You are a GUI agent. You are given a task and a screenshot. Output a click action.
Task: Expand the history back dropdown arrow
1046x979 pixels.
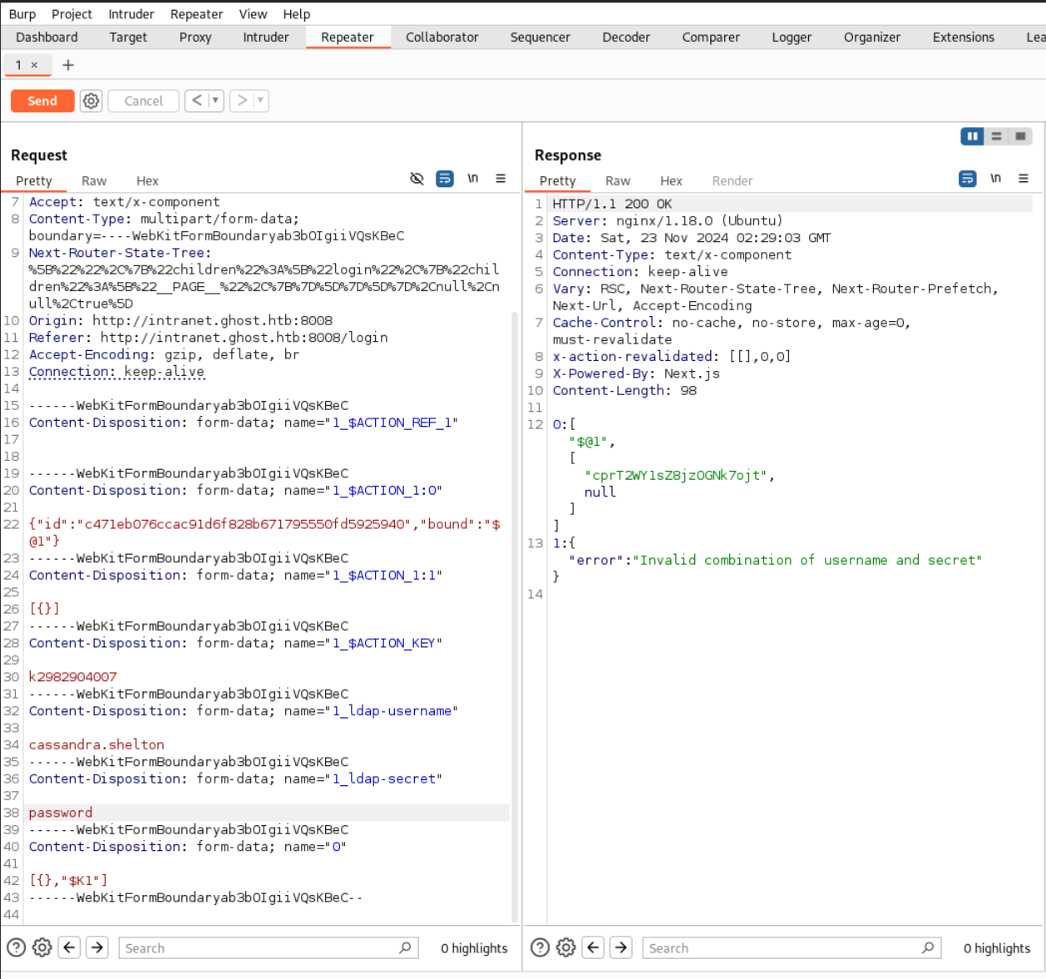coord(215,101)
